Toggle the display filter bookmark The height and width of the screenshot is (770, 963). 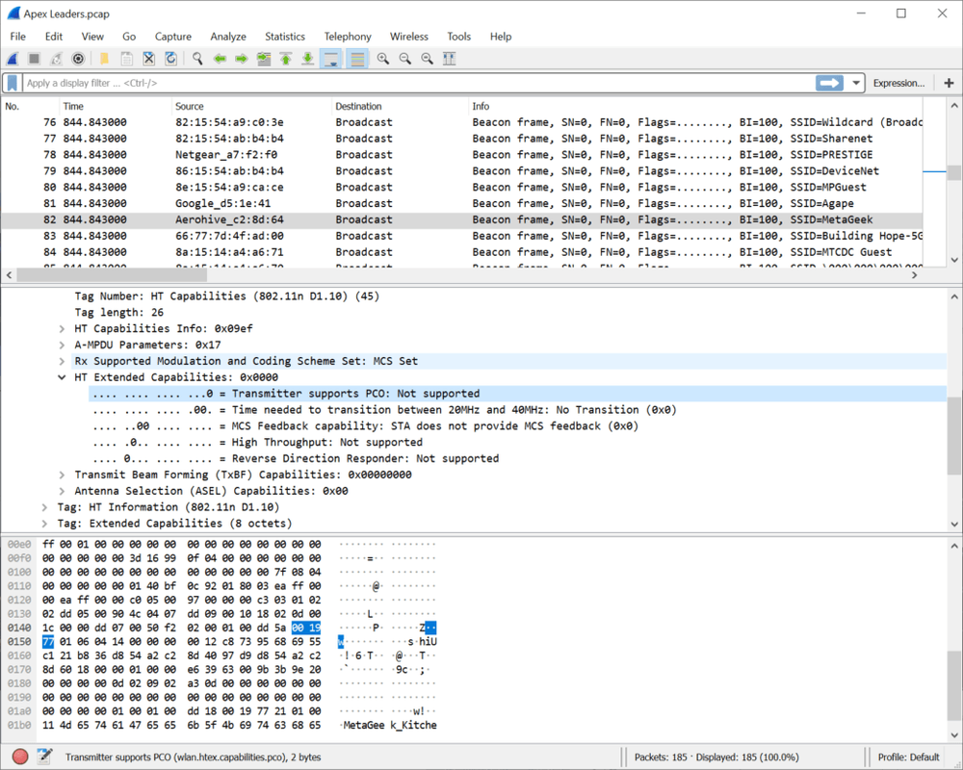(11, 83)
